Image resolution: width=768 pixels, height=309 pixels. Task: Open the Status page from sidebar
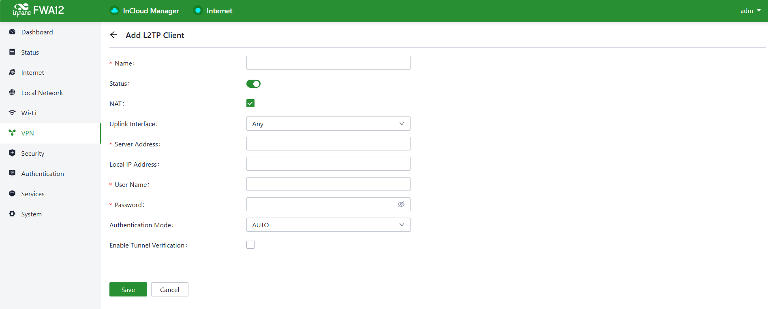pos(30,52)
